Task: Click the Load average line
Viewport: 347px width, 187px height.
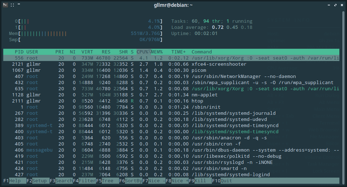Action: click(212, 27)
